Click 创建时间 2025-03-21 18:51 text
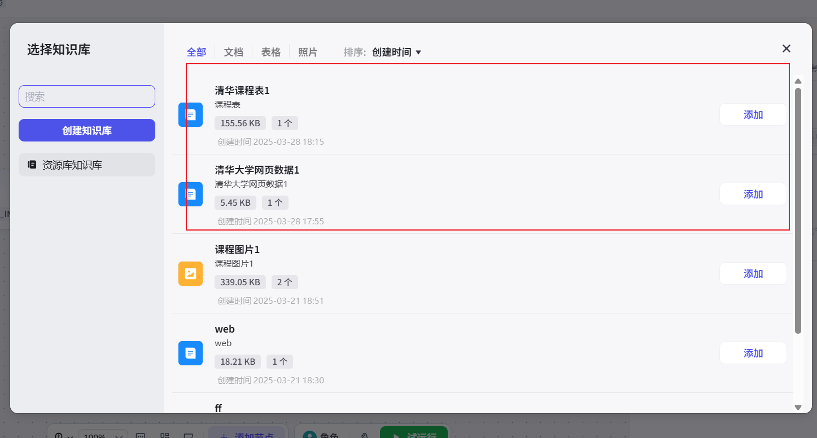 270,301
